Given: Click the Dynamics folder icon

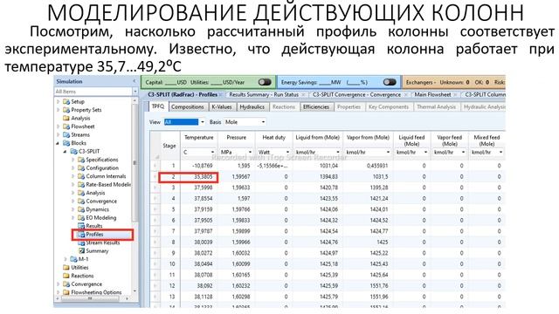Looking at the screenshot, I should coord(81,209).
